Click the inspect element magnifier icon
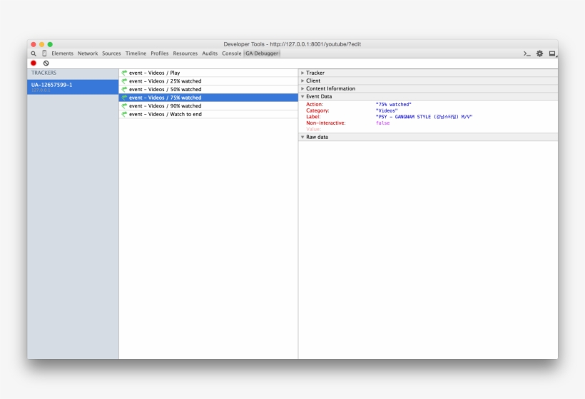The height and width of the screenshot is (399, 585). (34, 53)
